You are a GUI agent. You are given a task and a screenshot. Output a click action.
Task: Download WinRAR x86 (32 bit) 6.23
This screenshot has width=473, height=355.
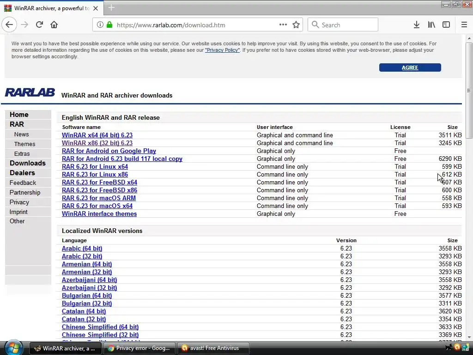click(x=97, y=143)
